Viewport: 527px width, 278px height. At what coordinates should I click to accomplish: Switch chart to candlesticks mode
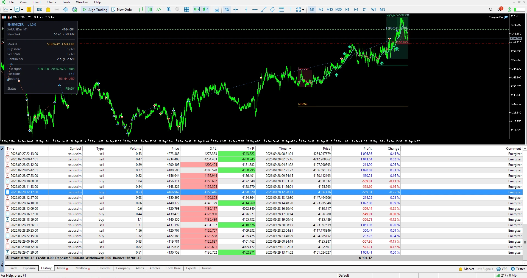pos(150,10)
